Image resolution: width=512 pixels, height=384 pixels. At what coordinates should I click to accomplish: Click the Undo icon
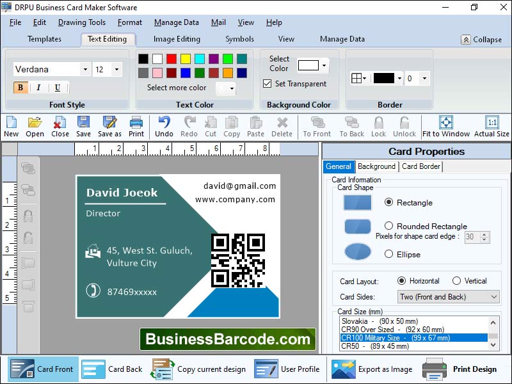tap(164, 126)
